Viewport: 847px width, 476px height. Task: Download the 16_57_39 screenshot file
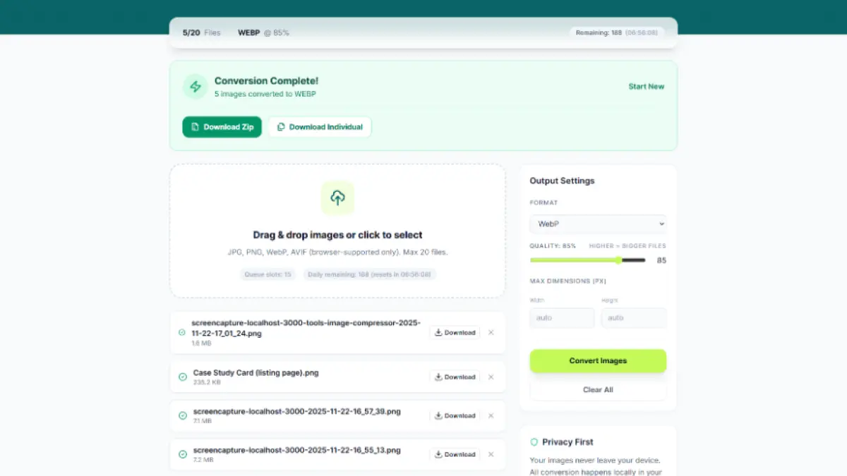pos(455,416)
